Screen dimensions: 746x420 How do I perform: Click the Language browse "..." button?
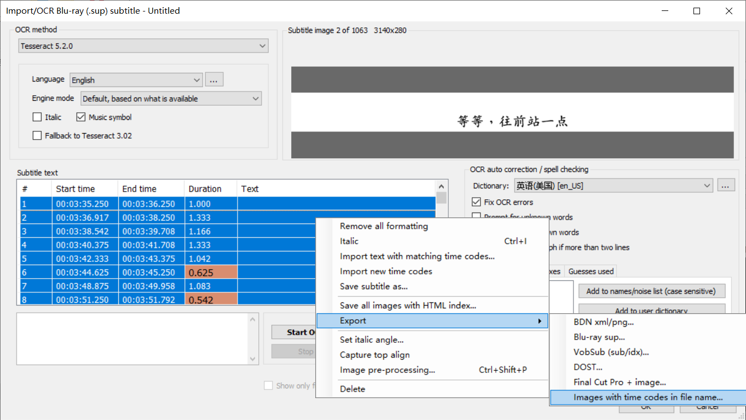214,79
